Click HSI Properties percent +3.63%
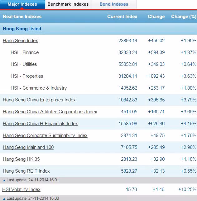The height and width of the screenshot is (201, 197). tap(188, 76)
